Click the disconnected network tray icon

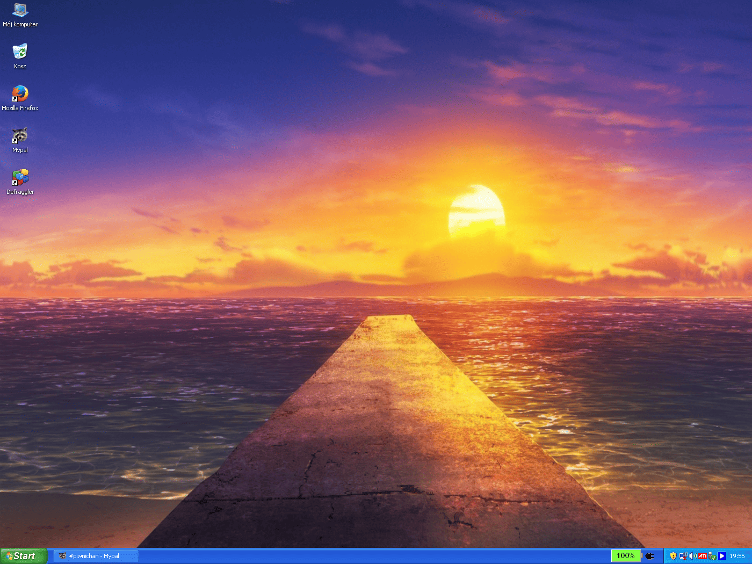[683, 556]
